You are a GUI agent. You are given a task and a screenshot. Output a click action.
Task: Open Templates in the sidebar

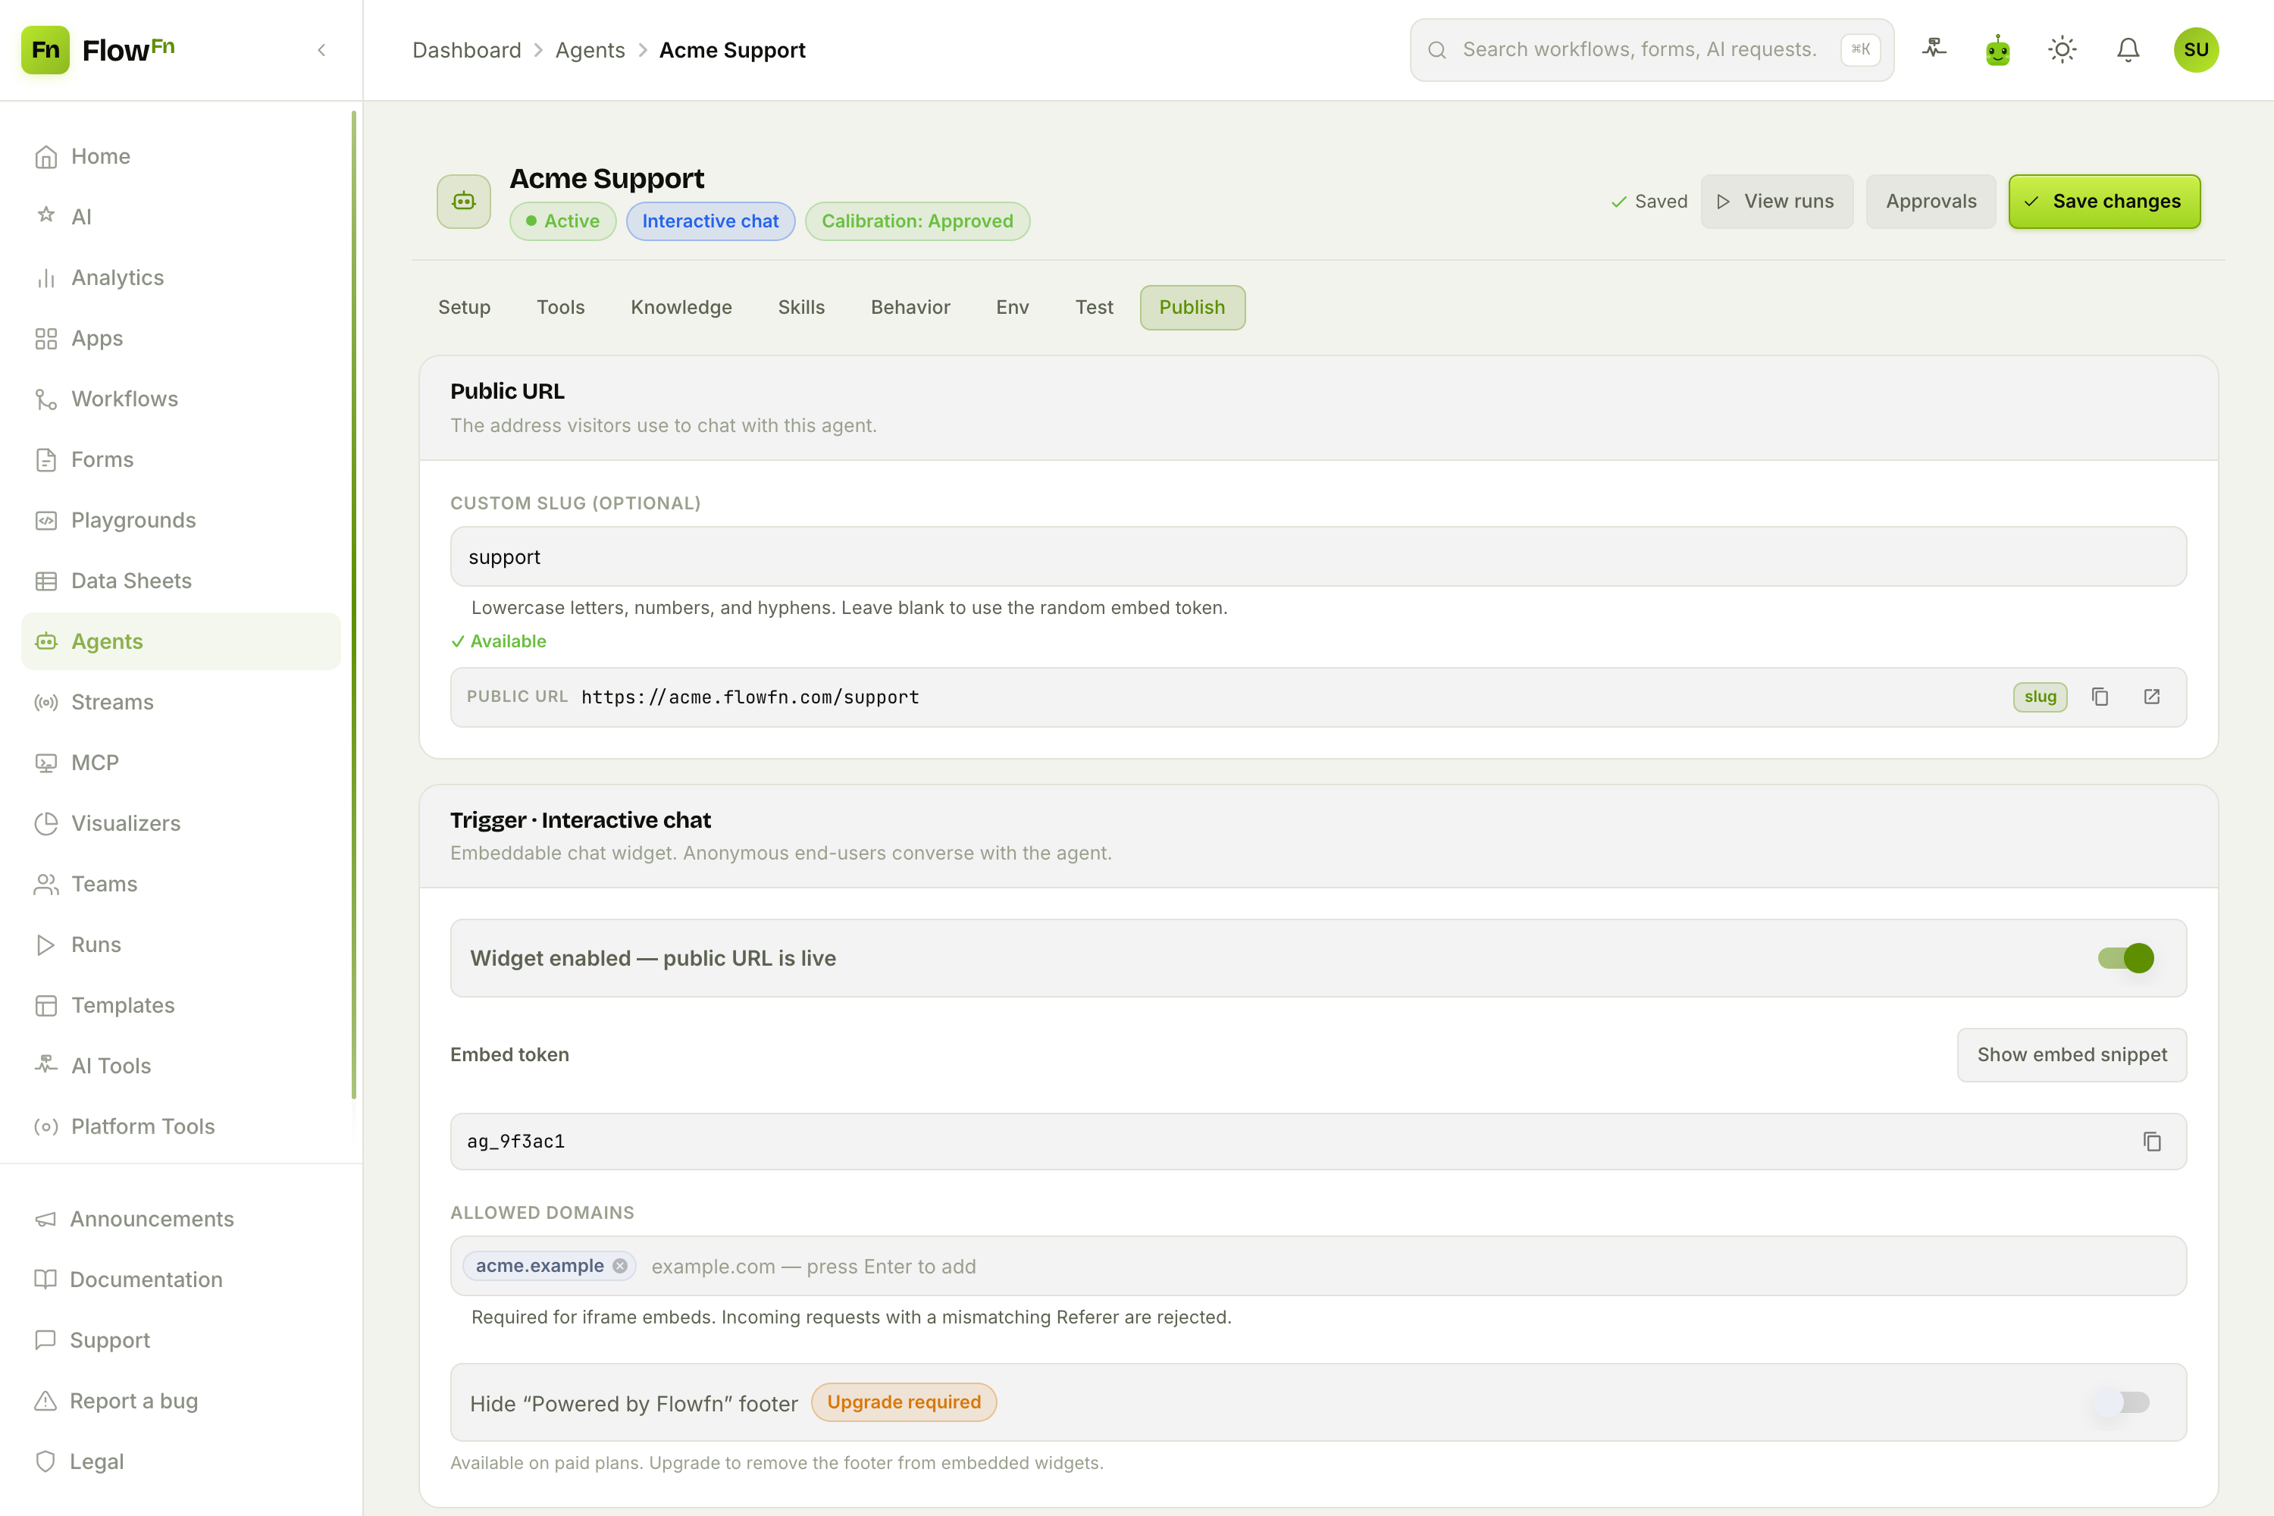click(x=181, y=1006)
